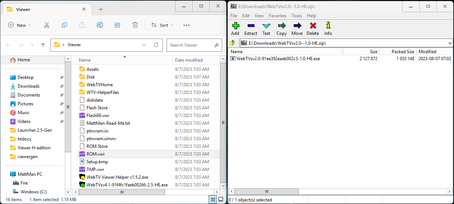Screen dimensions: 454x204
Task: Switch to details view in Explorer status bar
Action: point(213,200)
